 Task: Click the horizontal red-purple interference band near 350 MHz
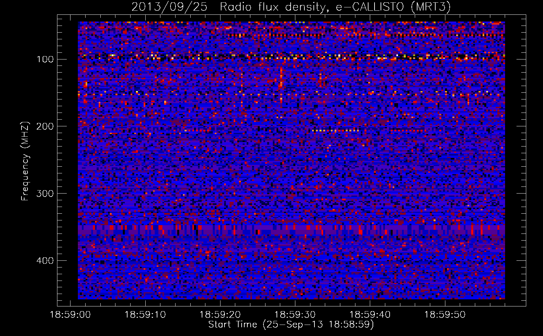tap(291, 230)
